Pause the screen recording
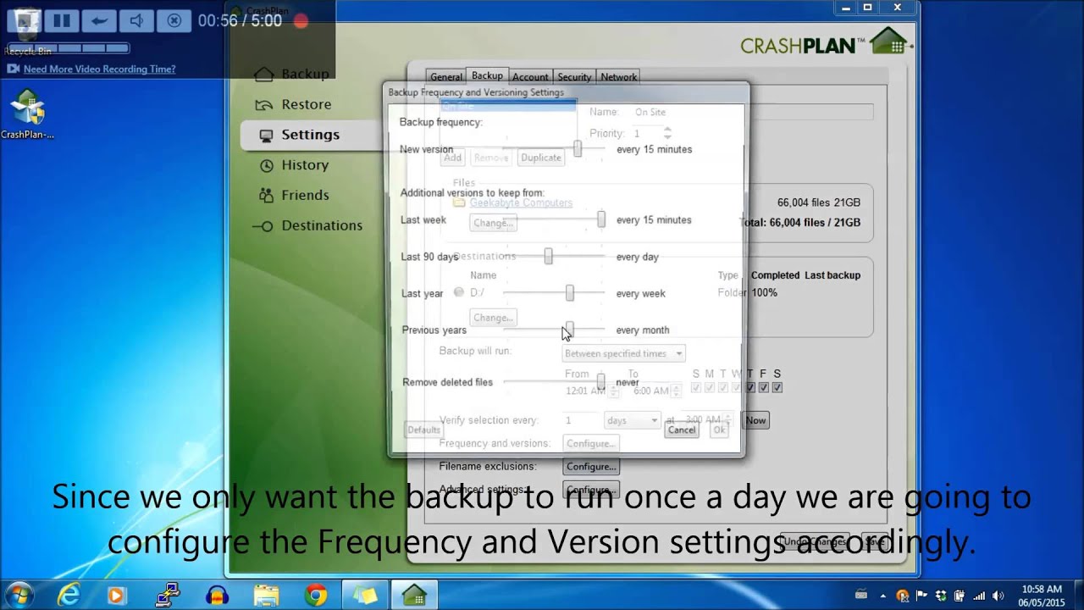The height and width of the screenshot is (610, 1084). (x=62, y=20)
